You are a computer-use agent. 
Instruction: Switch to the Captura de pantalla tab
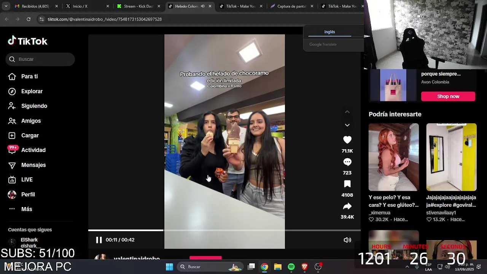pos(291,6)
